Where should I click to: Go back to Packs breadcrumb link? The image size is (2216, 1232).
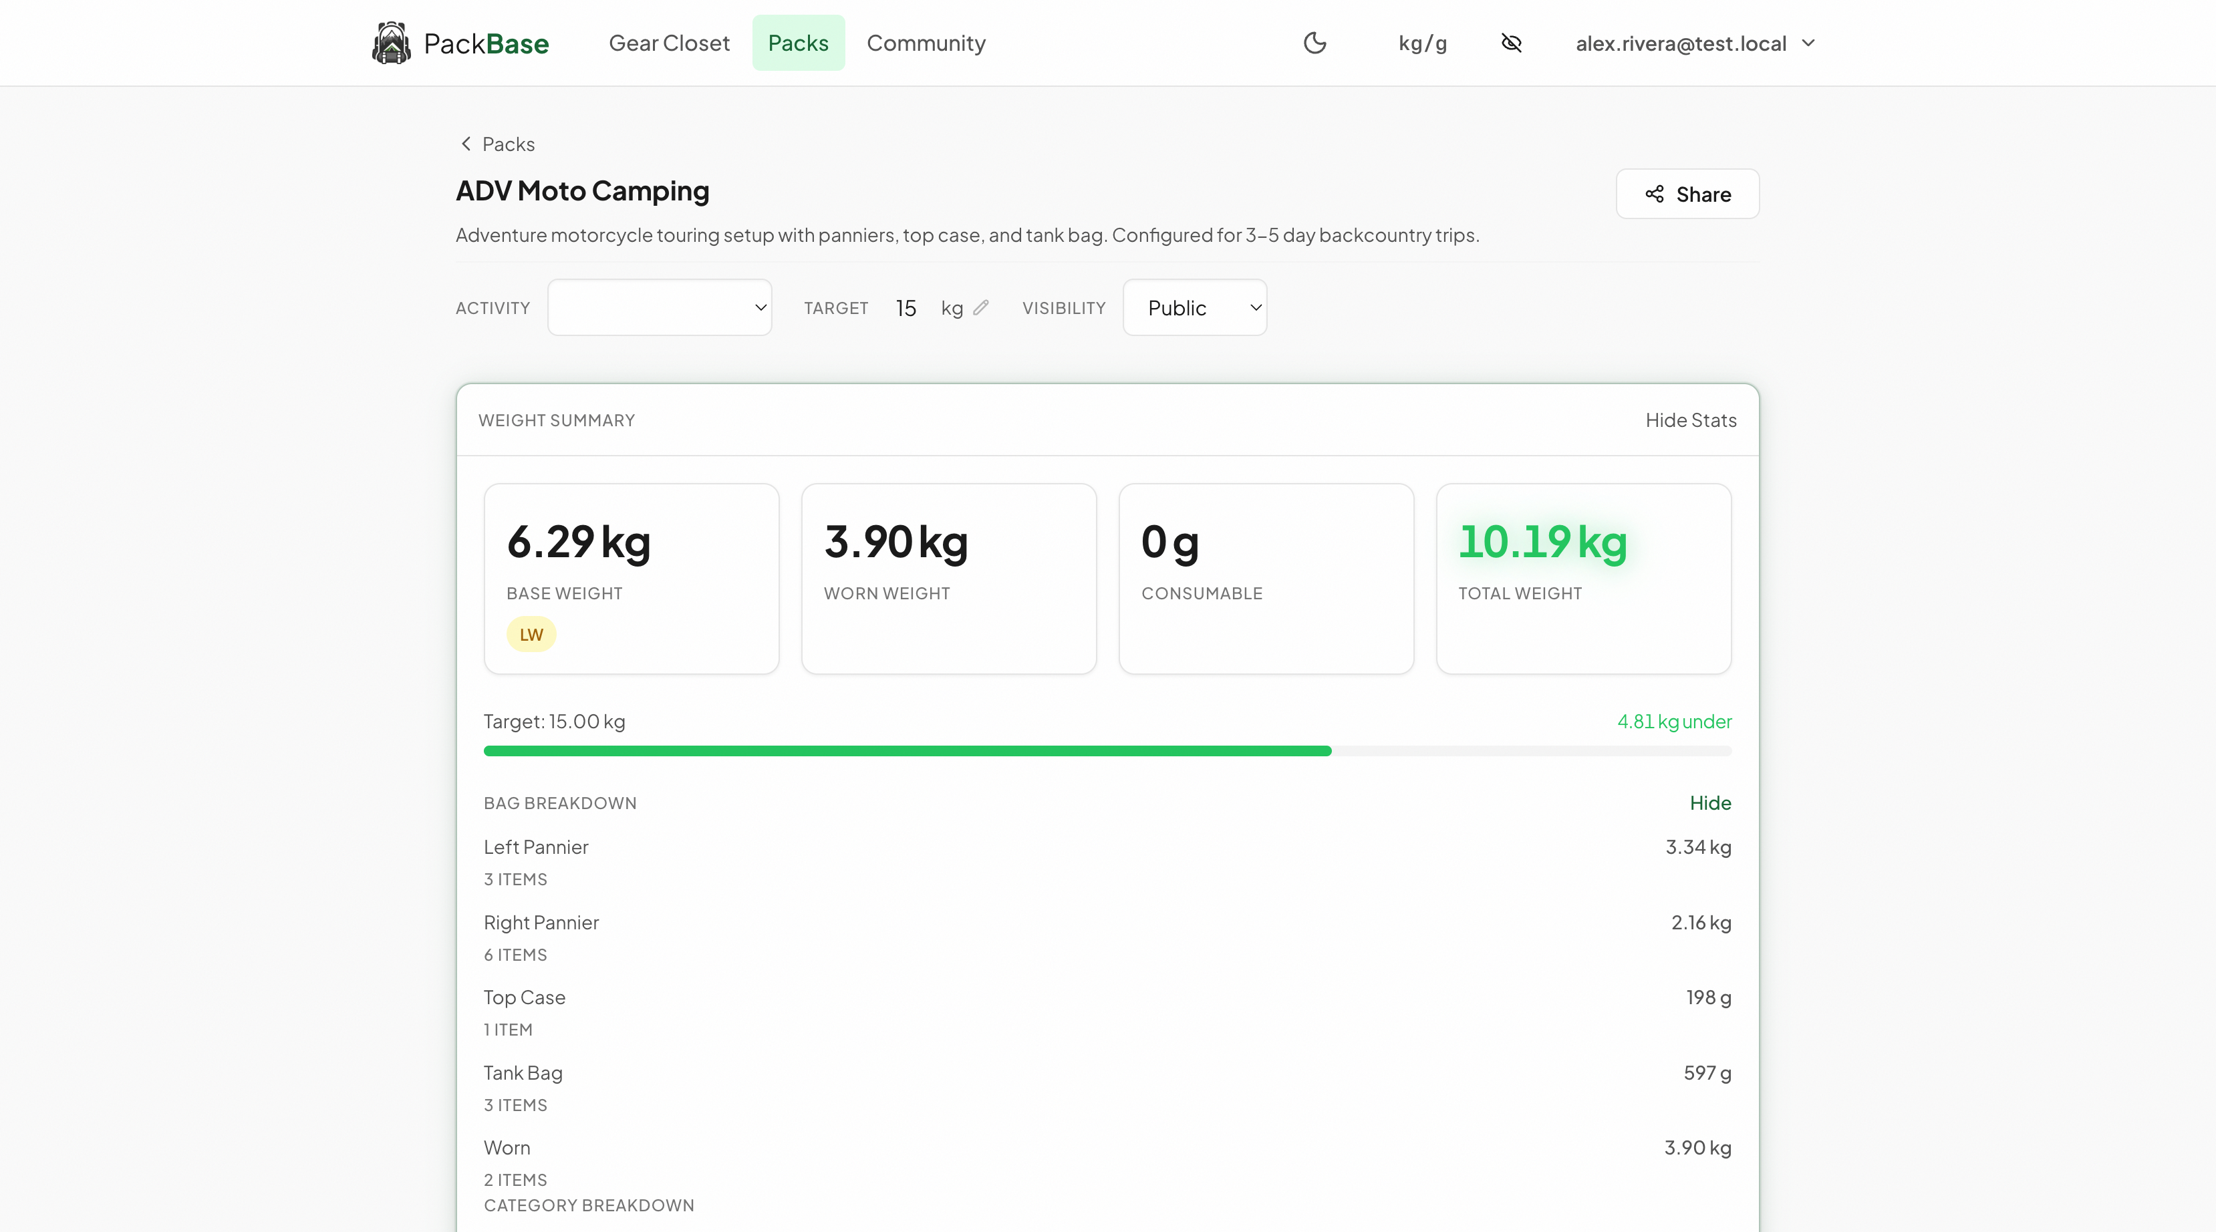click(497, 144)
